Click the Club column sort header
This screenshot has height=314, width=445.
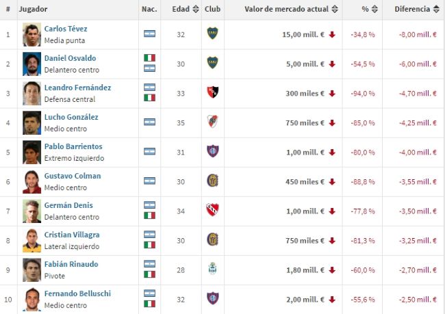coord(212,10)
